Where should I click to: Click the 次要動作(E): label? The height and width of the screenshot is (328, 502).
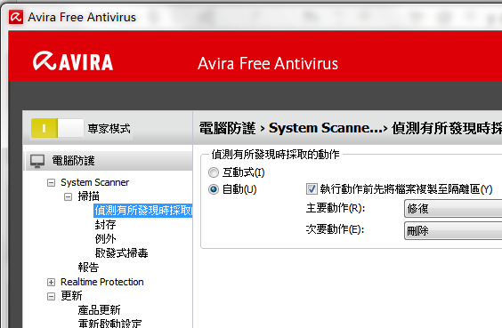335,229
